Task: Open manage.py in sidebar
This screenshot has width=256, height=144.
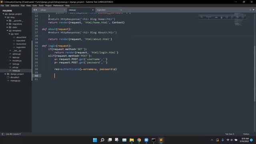Action: point(15,81)
